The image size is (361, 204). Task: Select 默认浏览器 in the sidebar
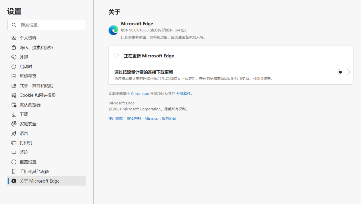tap(47, 105)
